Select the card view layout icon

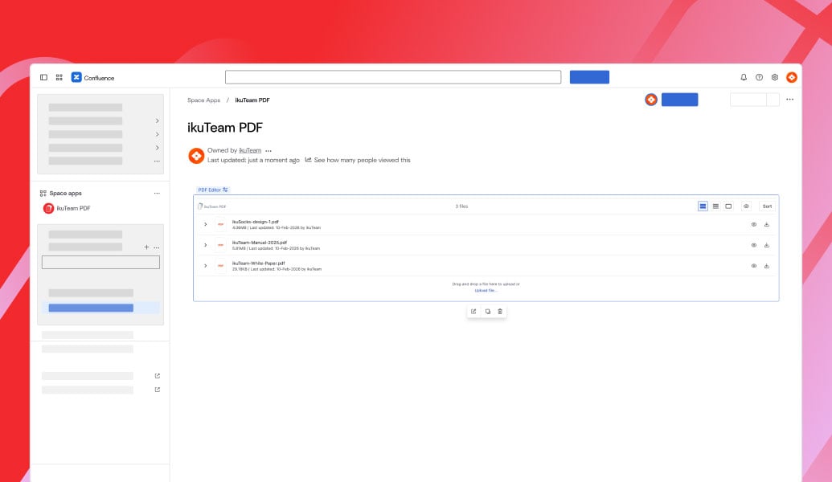727,206
